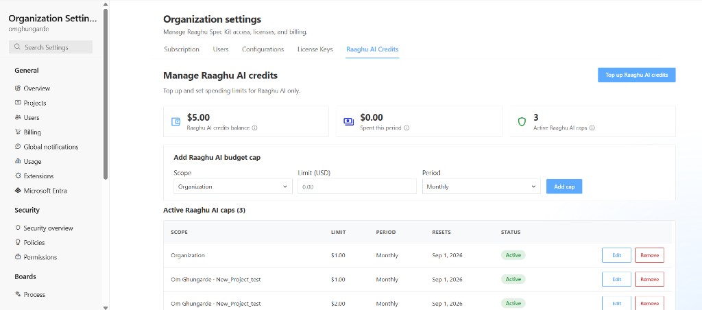The image size is (702, 310).
Task: Switch to the Users tab
Action: 221,49
